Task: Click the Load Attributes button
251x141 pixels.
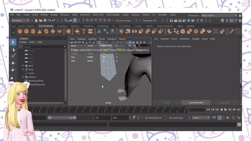Action: click(x=196, y=103)
